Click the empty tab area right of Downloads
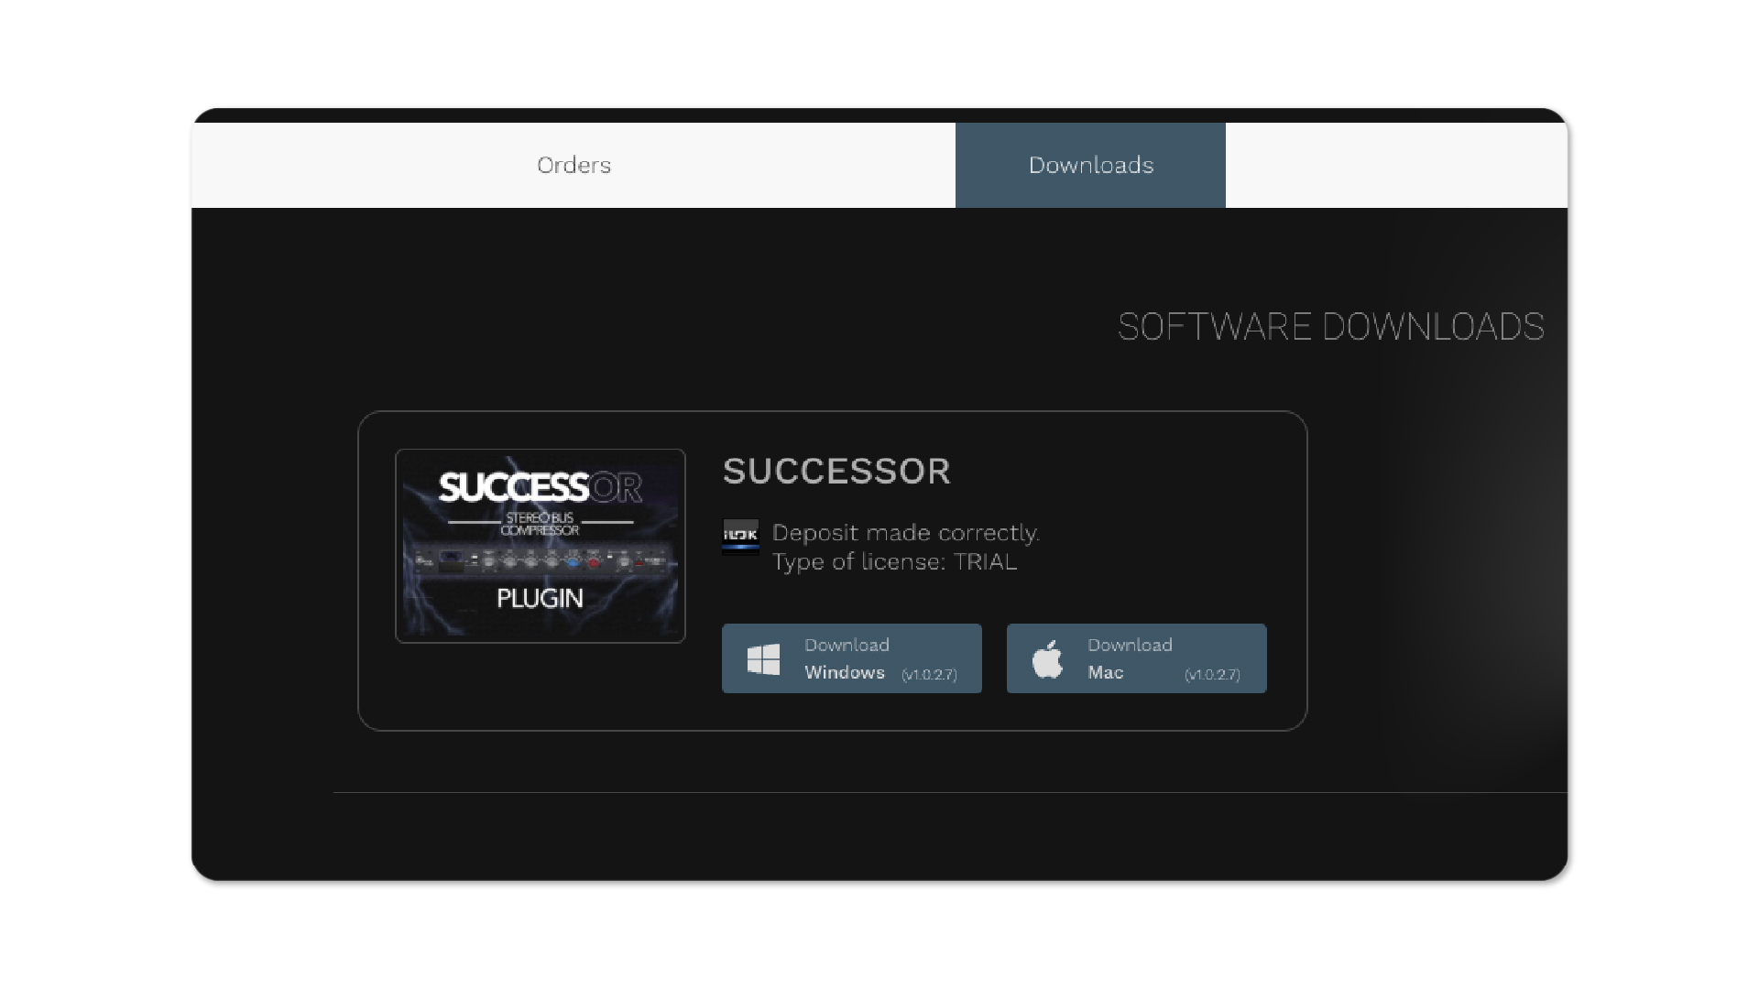The image size is (1759, 989). (1395, 165)
